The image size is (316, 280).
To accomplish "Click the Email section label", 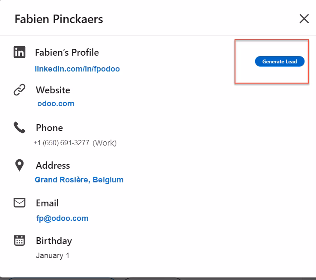I will pyautogui.click(x=48, y=203).
